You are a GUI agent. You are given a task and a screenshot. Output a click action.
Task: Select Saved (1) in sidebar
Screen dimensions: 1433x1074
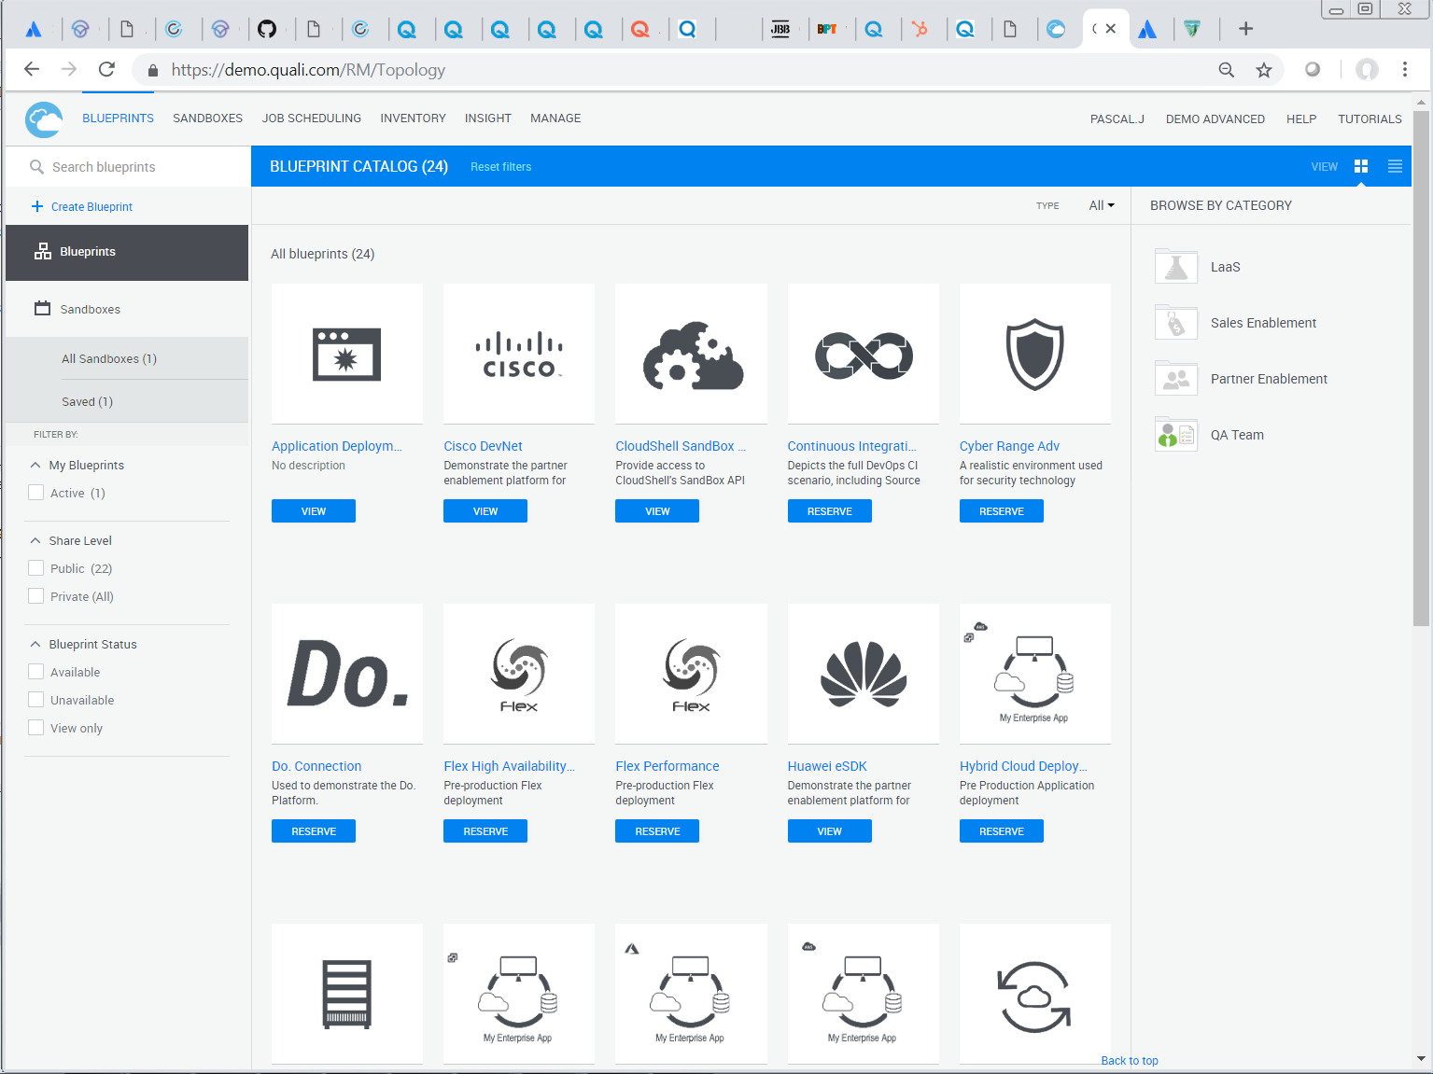coord(87,401)
